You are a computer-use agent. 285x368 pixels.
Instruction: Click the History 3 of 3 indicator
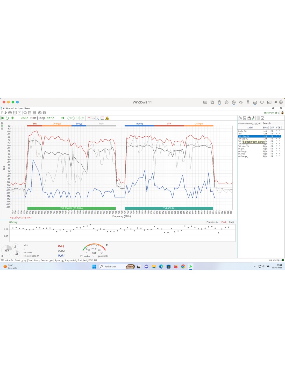coord(271,113)
